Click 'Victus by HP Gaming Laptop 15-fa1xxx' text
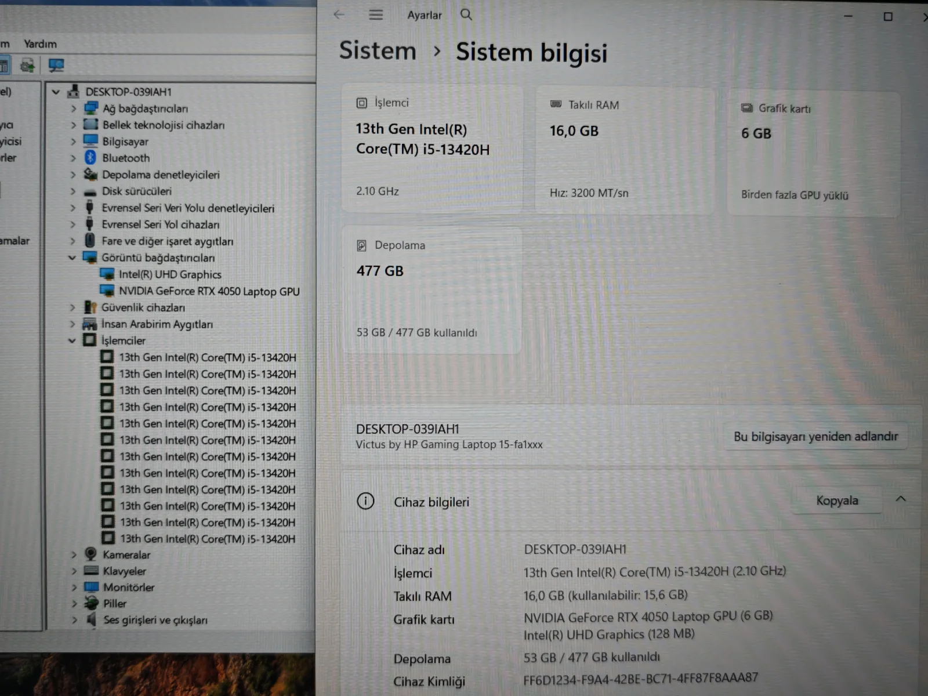This screenshot has width=928, height=696. coord(449,445)
